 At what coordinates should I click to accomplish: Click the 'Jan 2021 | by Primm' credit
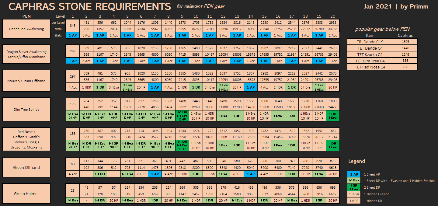coord(396,6)
